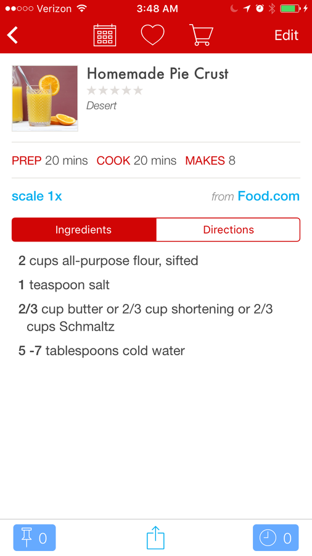Rate the recipe five stars
The height and width of the screenshot is (556, 312).
[x=138, y=90]
